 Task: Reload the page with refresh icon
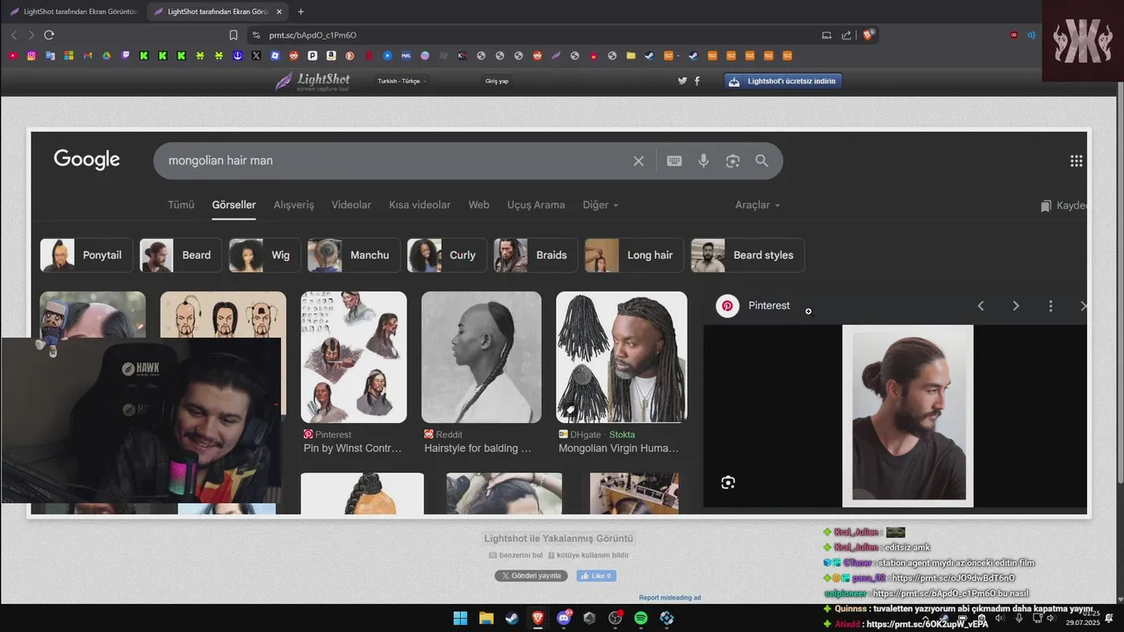point(49,35)
